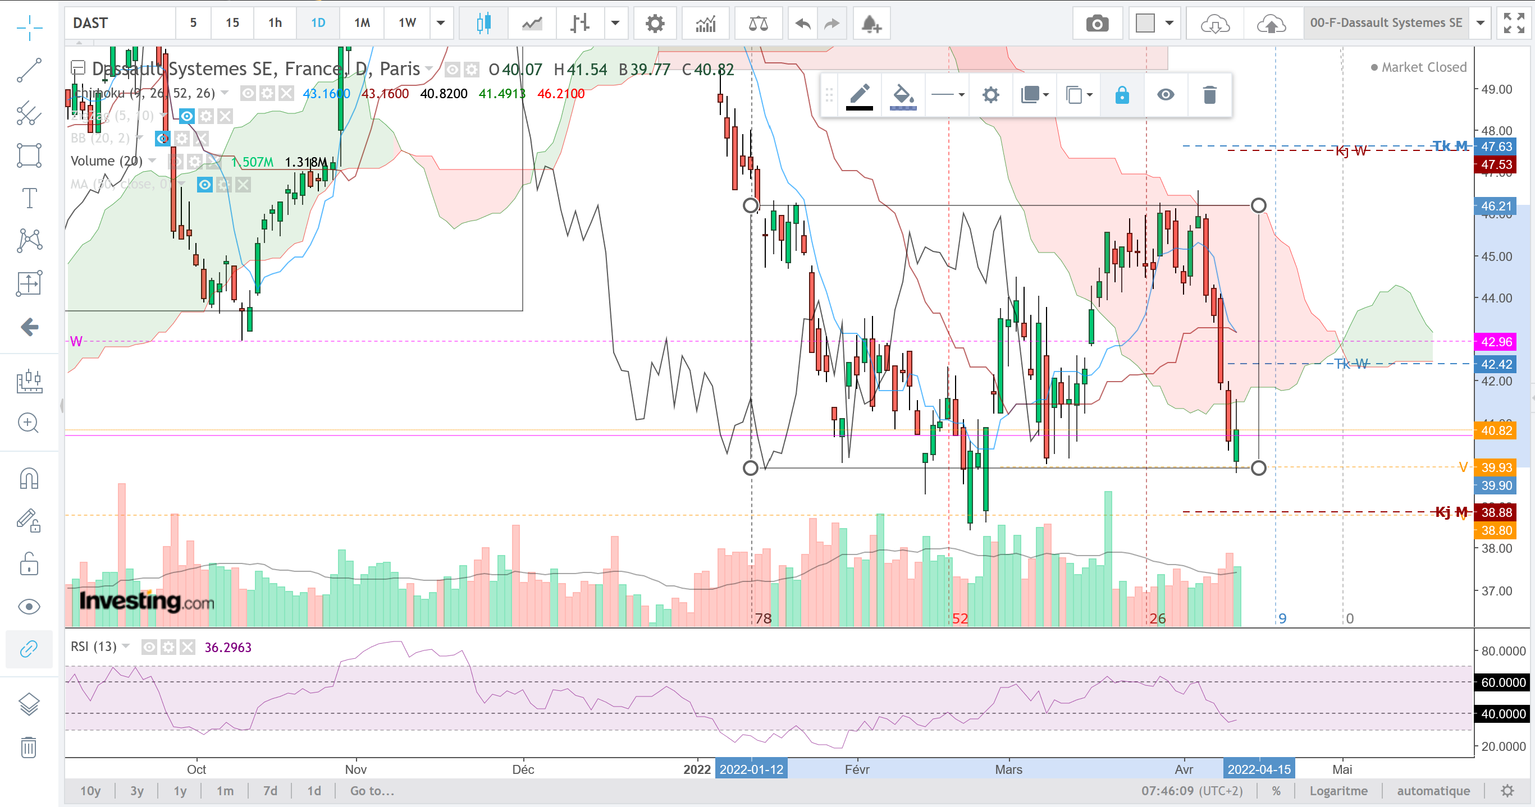This screenshot has height=807, width=1535.
Task: Switch to the 1h timeframe
Action: (275, 23)
